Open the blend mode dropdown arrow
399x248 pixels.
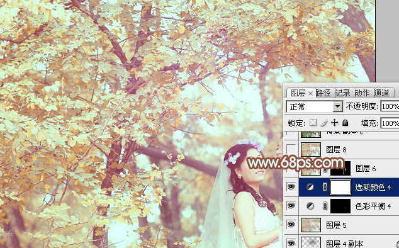[338, 106]
